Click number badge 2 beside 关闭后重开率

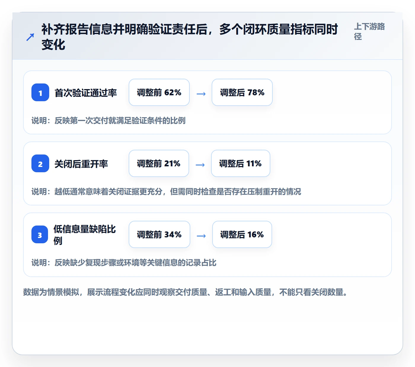40,163
